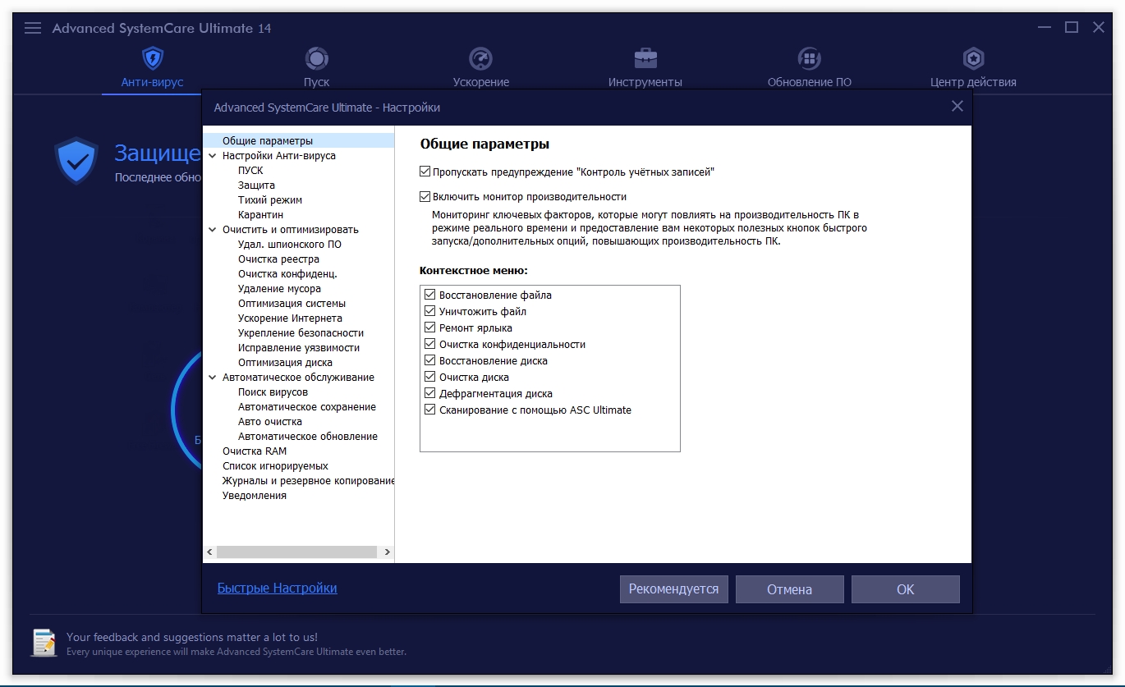Select Авто очистка tree item

270,421
